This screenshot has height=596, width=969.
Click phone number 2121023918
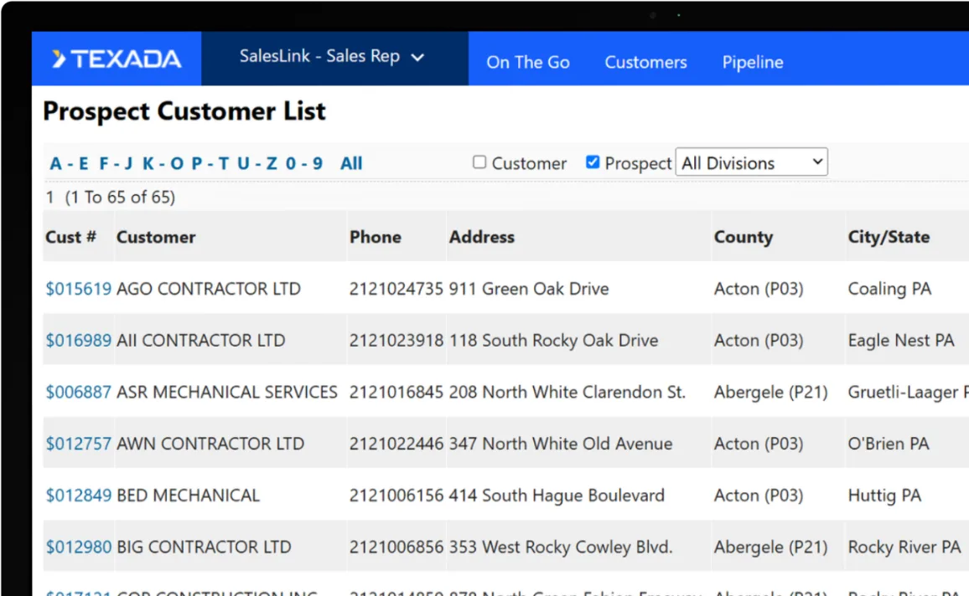pyautogui.click(x=396, y=341)
